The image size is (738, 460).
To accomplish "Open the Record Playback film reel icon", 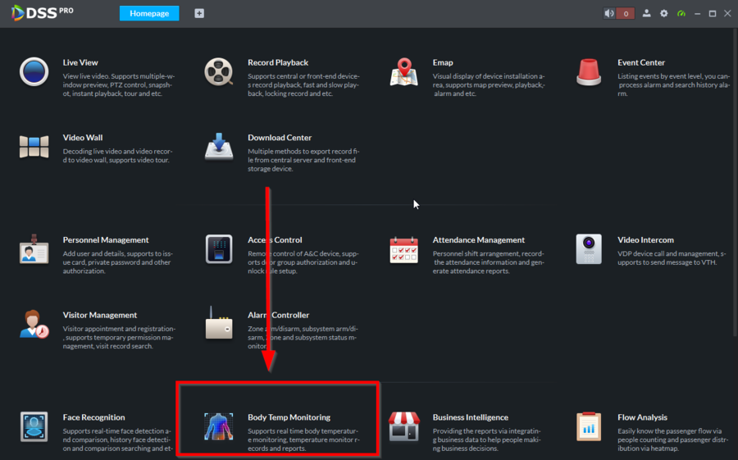I will tap(218, 71).
